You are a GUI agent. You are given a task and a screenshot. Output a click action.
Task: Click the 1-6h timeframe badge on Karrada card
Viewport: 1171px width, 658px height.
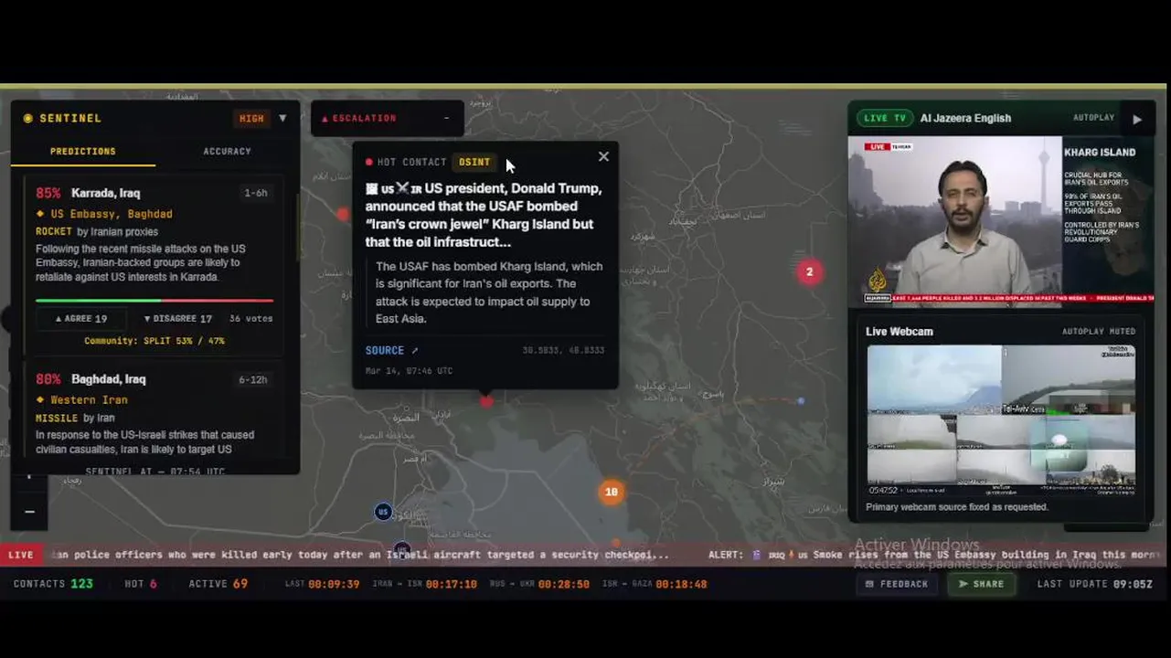[x=256, y=193]
